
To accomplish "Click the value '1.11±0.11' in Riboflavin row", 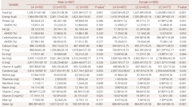I will click(38, 83).
